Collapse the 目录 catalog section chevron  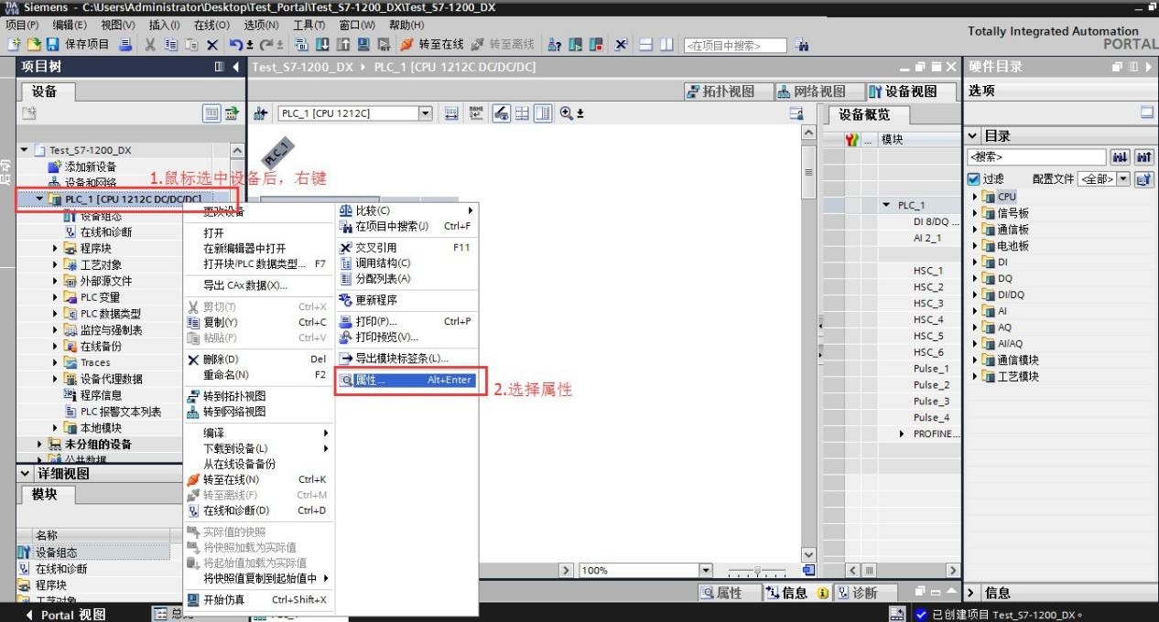click(x=973, y=136)
